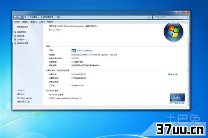
Task: Go back with the Back arrow button
Action: coord(15,17)
